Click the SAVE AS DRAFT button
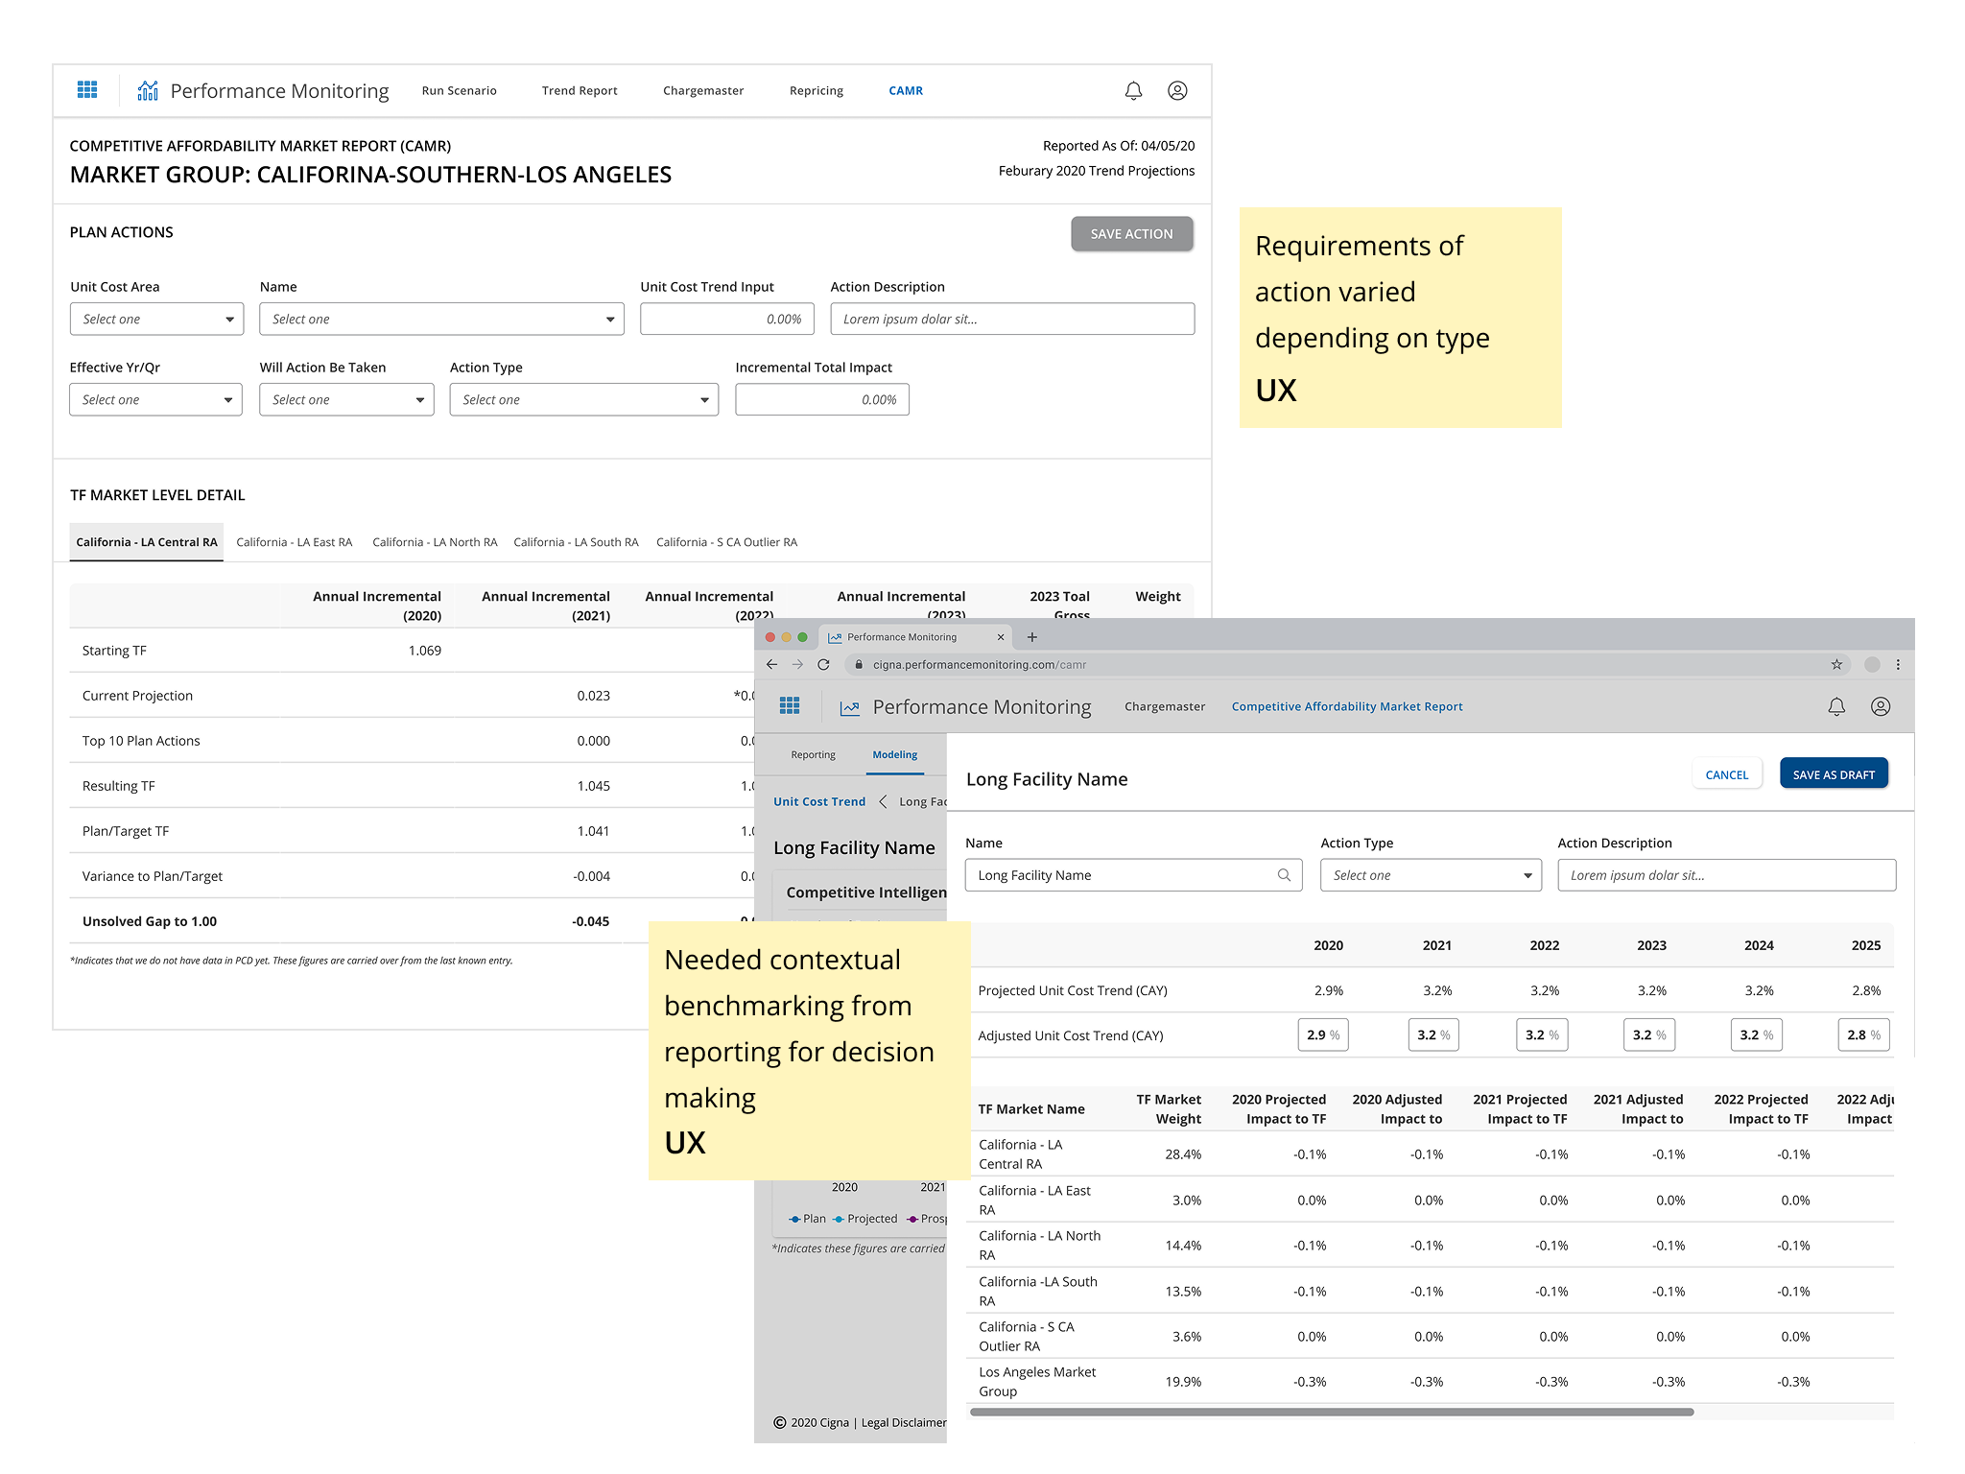 click(x=1833, y=774)
